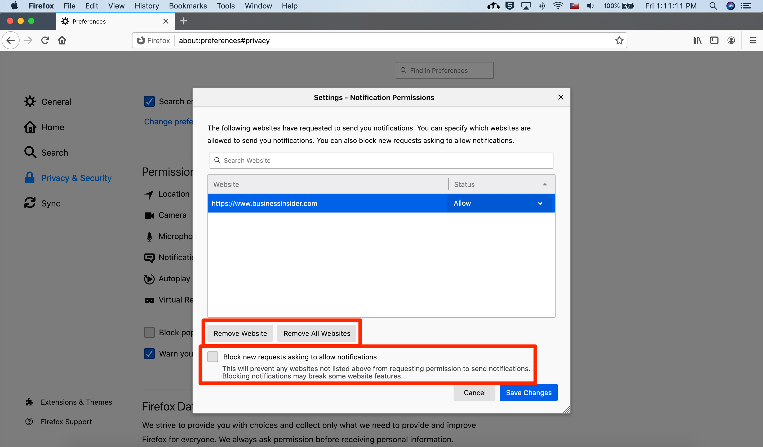The image size is (763, 447).
Task: Click the home icon in toolbar
Action: tap(62, 40)
